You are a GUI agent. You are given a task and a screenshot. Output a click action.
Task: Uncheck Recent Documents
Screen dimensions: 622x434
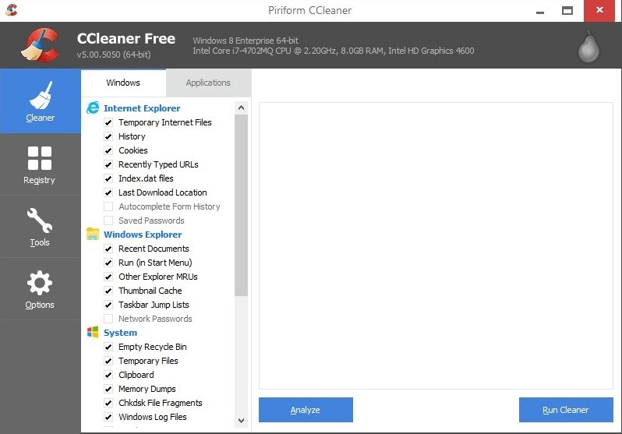click(x=108, y=249)
